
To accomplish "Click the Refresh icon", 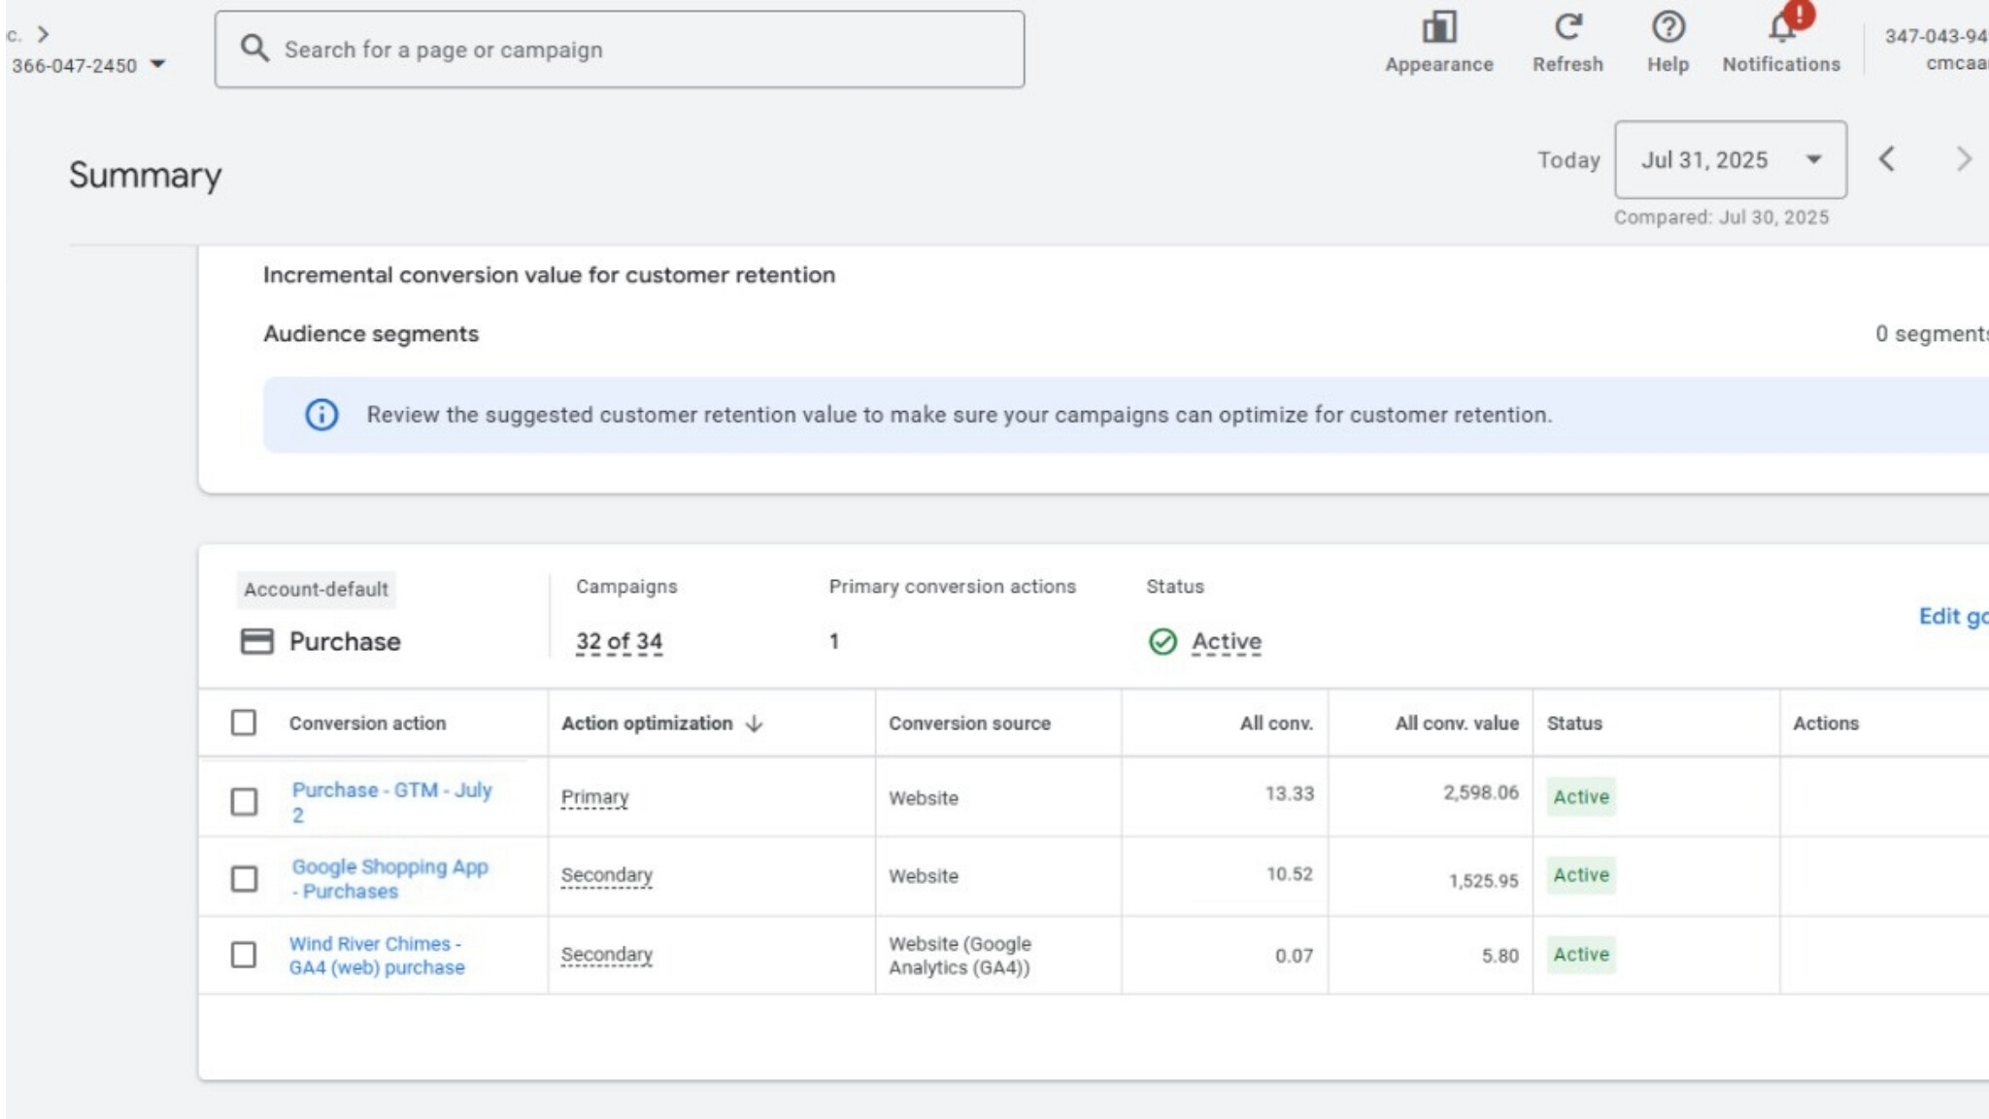I will coord(1568,28).
